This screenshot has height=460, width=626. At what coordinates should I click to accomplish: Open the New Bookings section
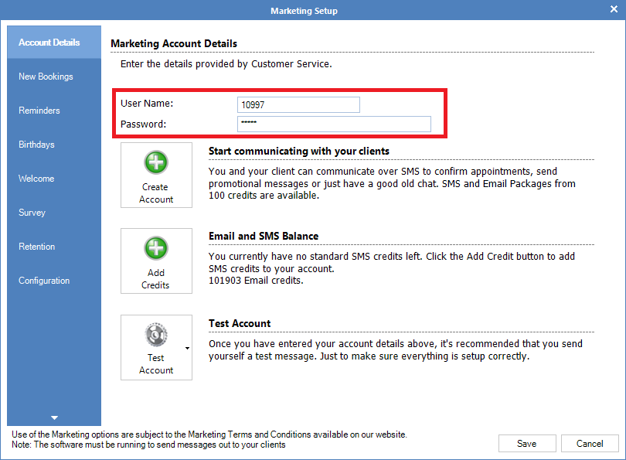pyautogui.click(x=46, y=77)
